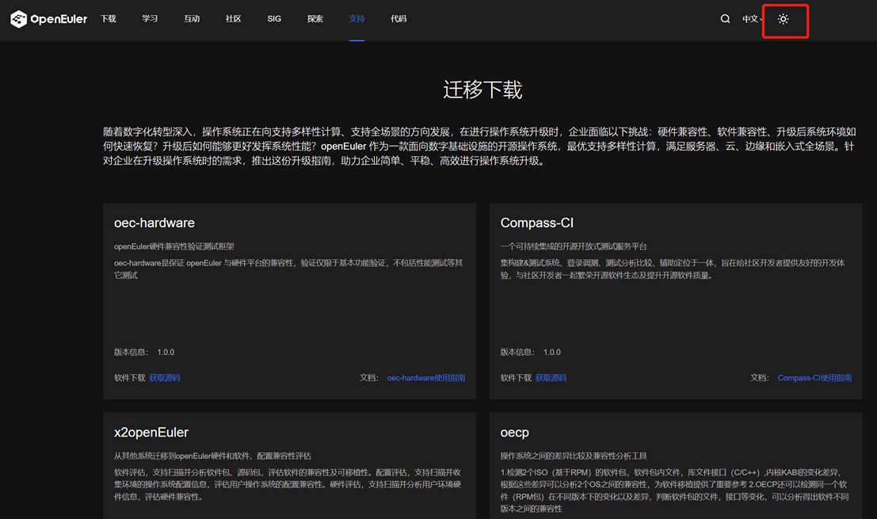
Task: Select the 支持 navigation tab
Action: 357,19
